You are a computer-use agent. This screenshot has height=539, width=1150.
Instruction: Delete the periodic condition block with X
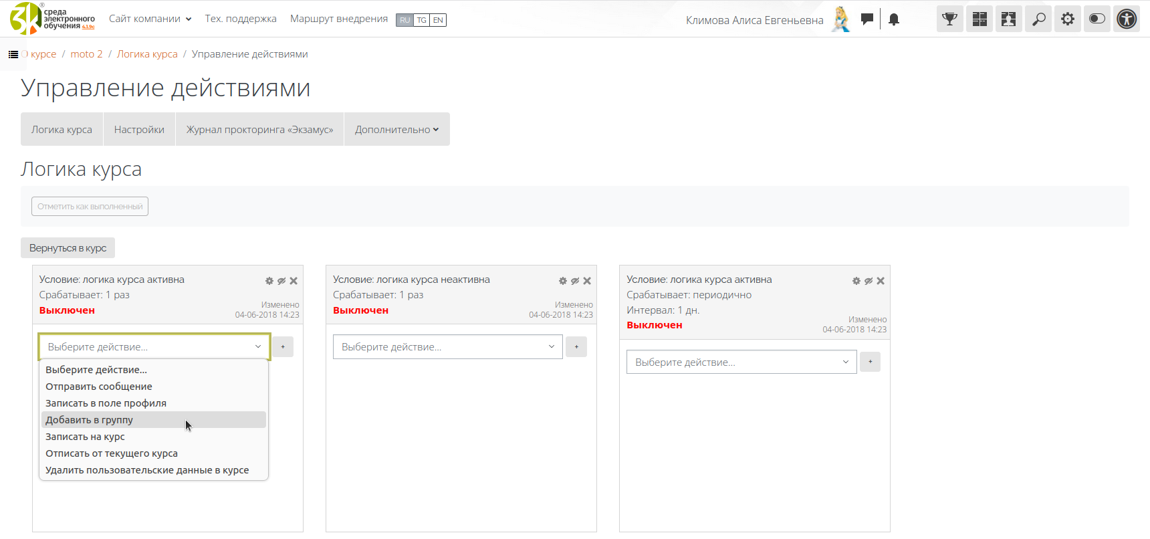(881, 281)
